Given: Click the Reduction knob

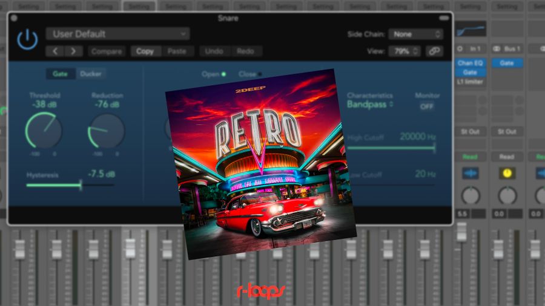Looking at the screenshot, I should pos(106,131).
